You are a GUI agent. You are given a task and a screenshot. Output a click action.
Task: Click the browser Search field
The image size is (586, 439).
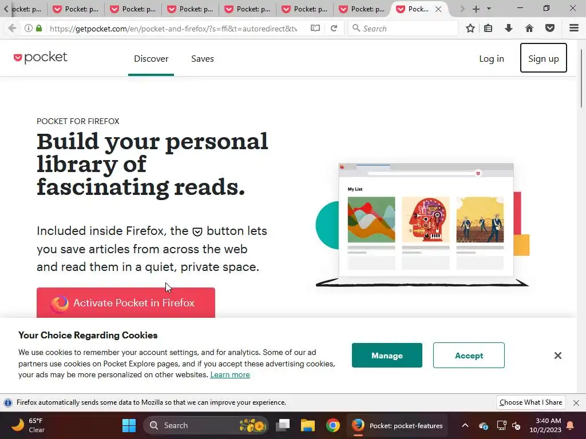403,29
